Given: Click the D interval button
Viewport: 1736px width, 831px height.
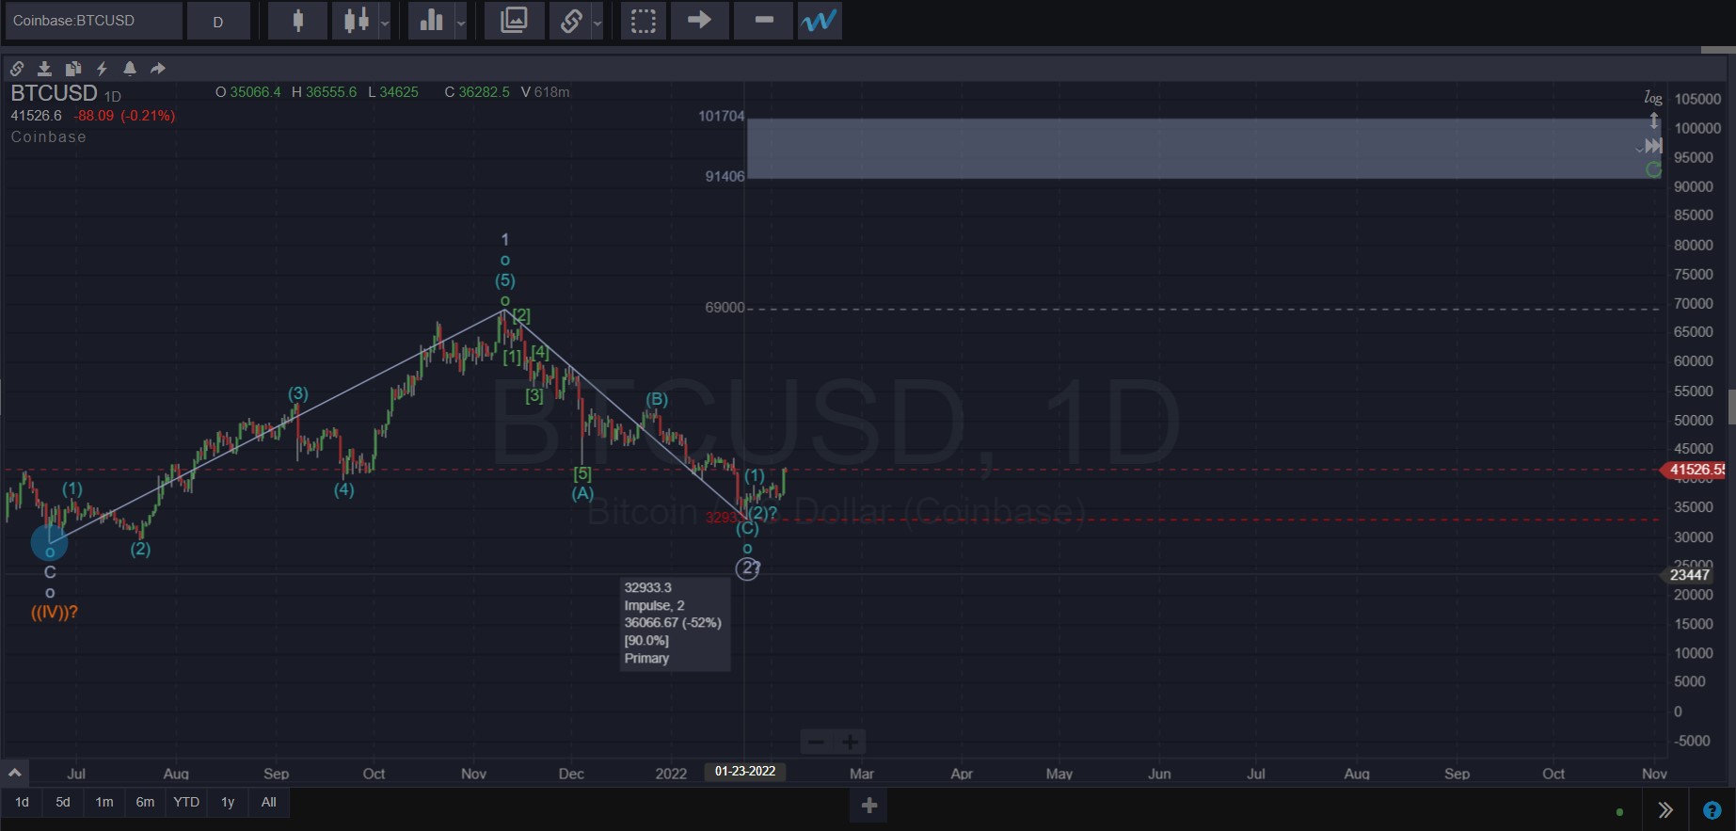Looking at the screenshot, I should (218, 21).
